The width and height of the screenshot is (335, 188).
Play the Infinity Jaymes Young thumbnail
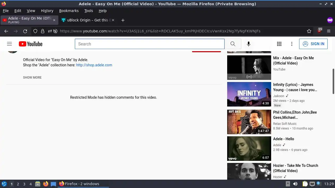click(249, 94)
